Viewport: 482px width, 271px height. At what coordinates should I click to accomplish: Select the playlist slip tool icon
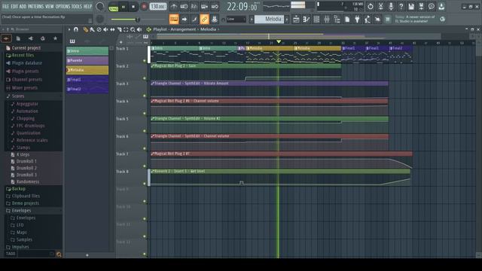coord(112,29)
